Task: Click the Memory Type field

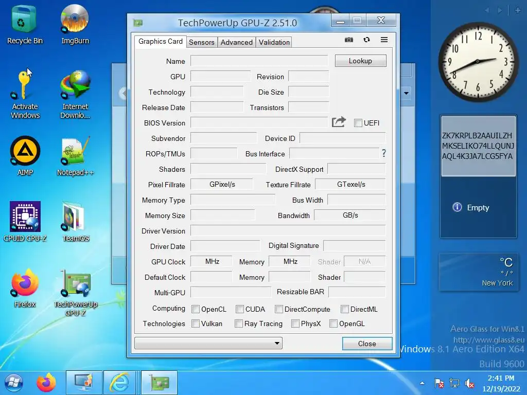Action: (x=233, y=200)
